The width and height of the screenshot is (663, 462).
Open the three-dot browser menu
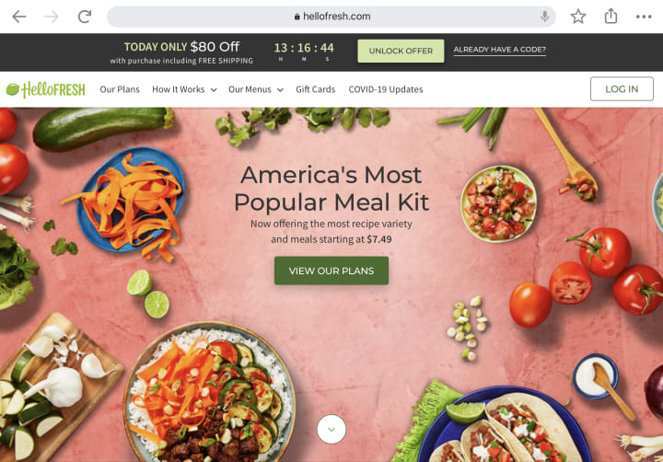pyautogui.click(x=644, y=17)
